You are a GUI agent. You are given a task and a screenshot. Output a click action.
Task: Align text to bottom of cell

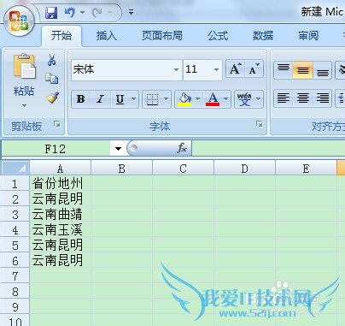click(322, 69)
